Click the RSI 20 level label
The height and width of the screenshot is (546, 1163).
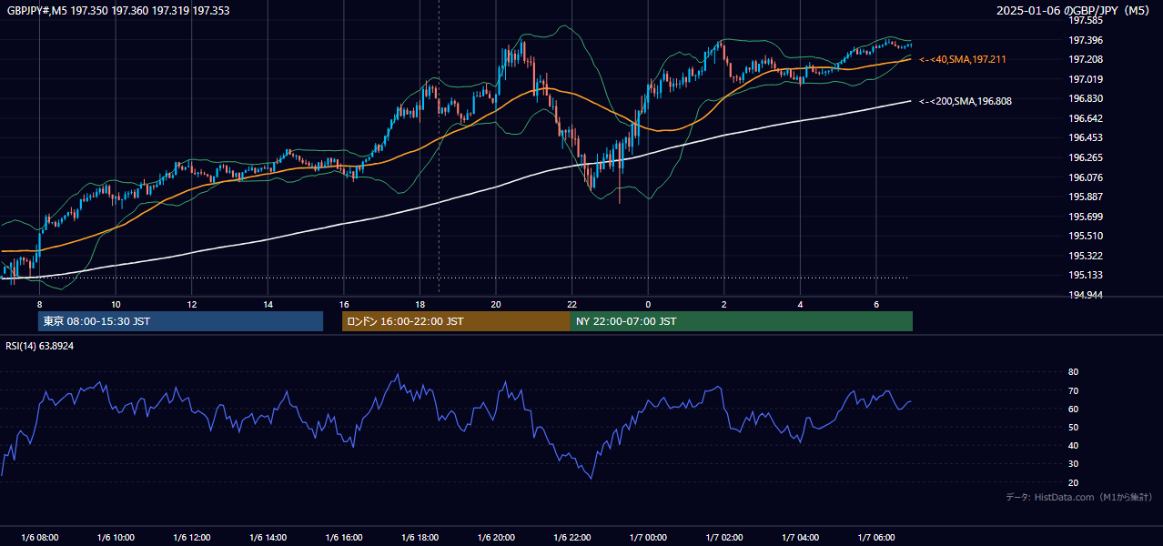click(x=1073, y=482)
